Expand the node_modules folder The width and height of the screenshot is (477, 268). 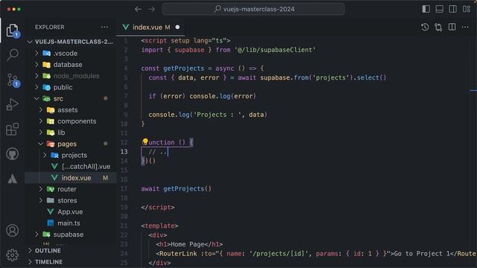tap(71, 76)
